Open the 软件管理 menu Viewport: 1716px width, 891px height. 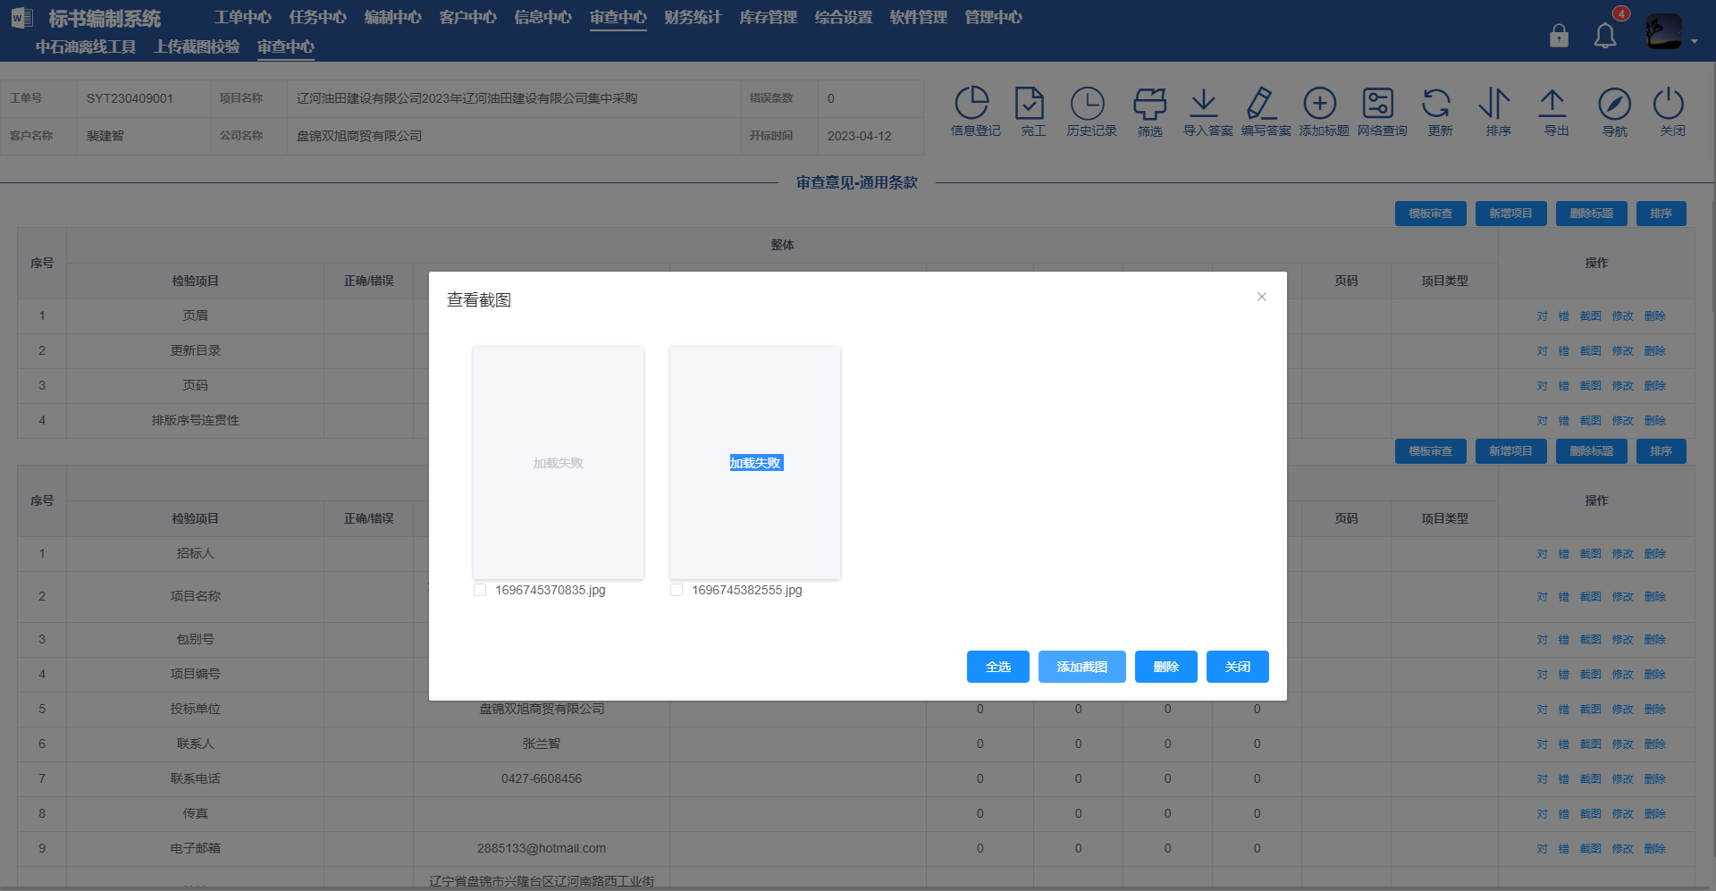(919, 18)
